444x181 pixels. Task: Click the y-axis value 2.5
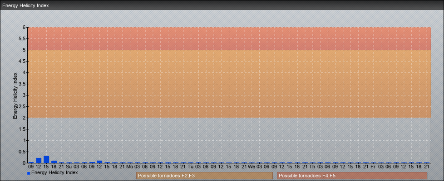pos(22,106)
